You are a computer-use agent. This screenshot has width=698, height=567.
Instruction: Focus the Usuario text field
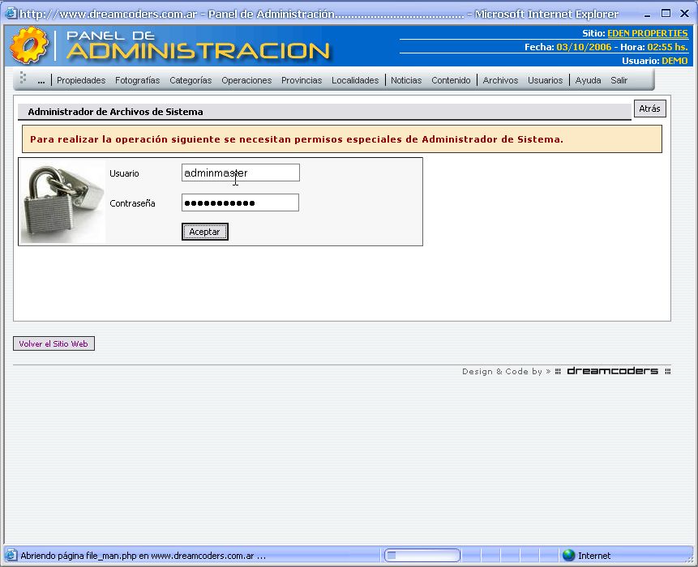(240, 173)
